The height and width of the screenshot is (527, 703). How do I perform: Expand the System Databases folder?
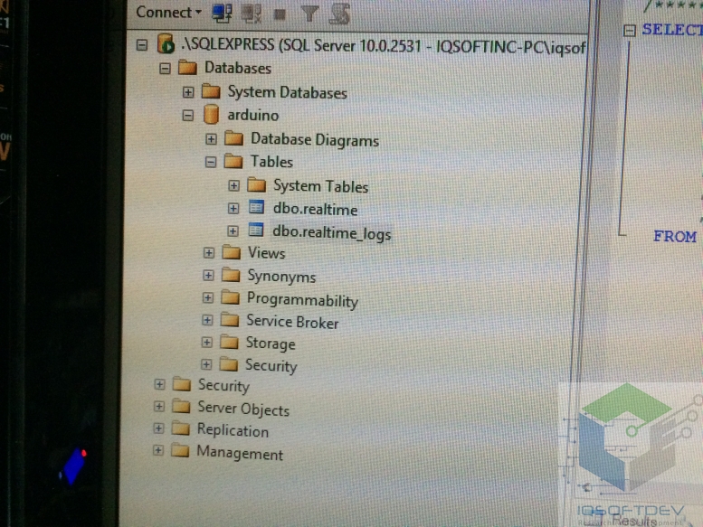pos(188,92)
